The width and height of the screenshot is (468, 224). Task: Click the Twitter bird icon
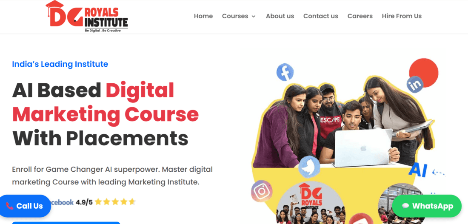click(x=309, y=167)
